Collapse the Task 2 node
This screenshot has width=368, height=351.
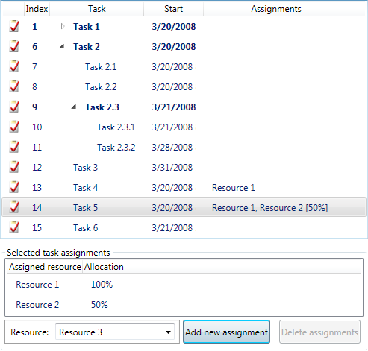[x=62, y=46]
